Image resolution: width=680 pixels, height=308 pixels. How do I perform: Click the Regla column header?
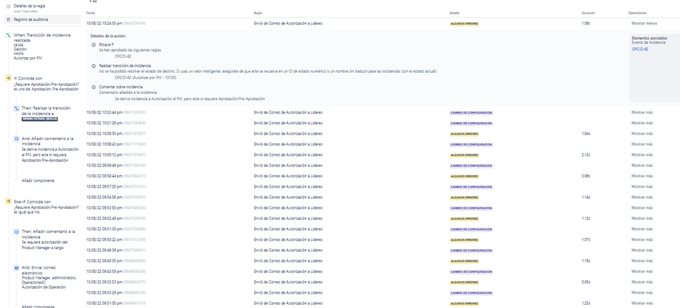click(258, 13)
